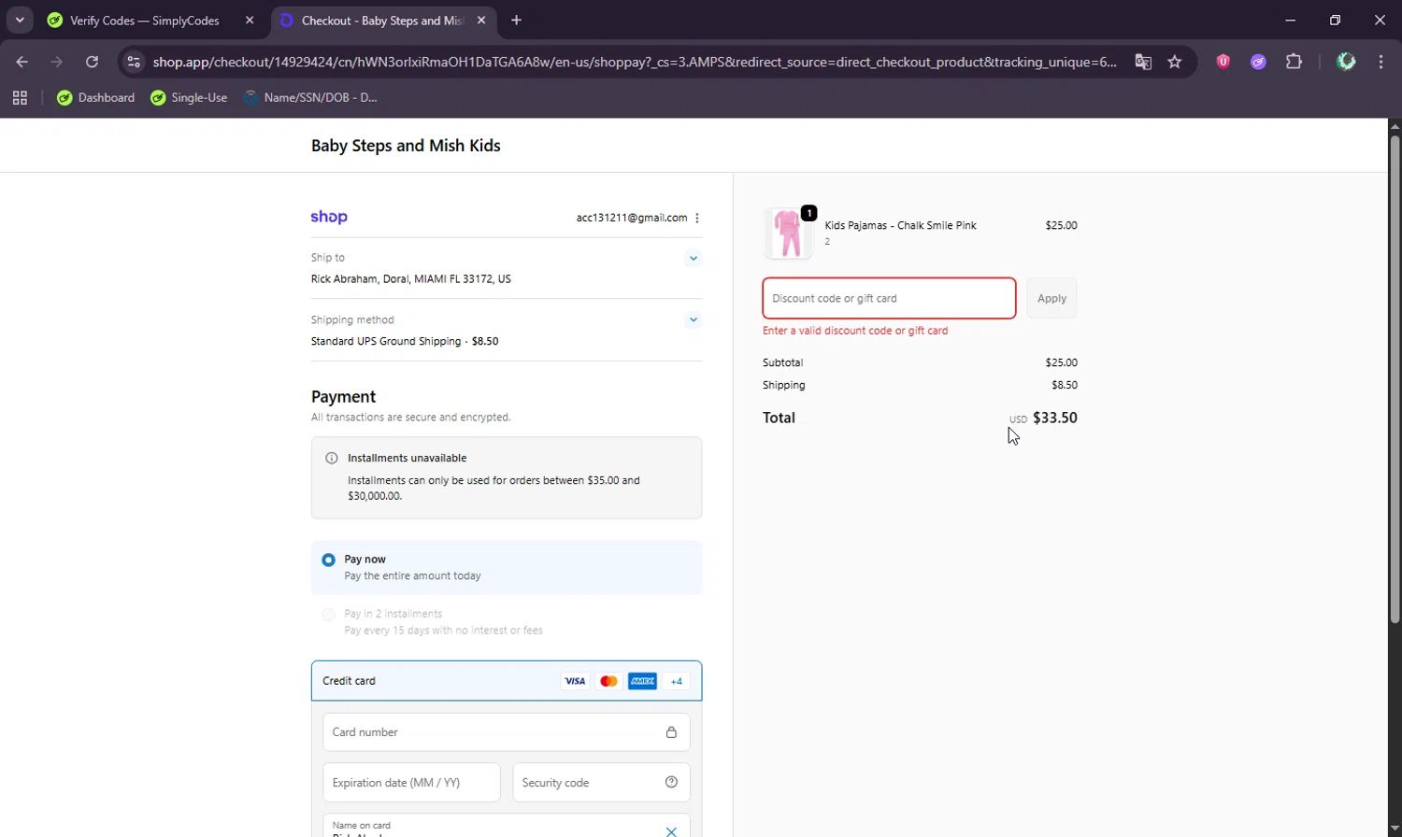This screenshot has height=837, width=1402.
Task: Click the Apply discount button
Action: click(x=1051, y=299)
